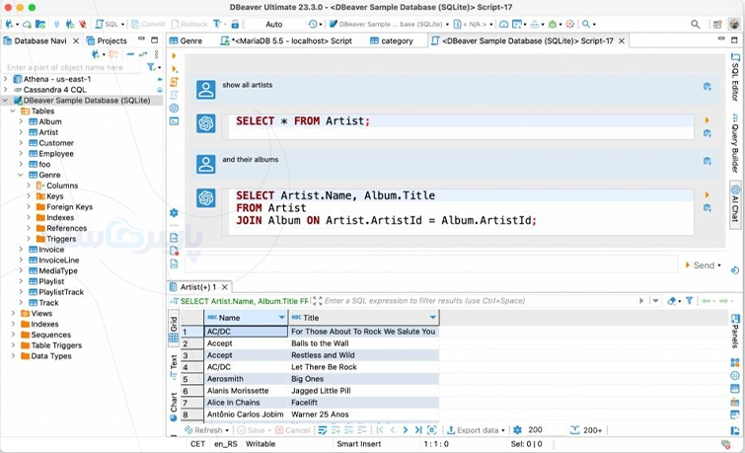Select the 'Jagged Little Pill' title cell
Screen dimensions: 745x453
(x=363, y=391)
